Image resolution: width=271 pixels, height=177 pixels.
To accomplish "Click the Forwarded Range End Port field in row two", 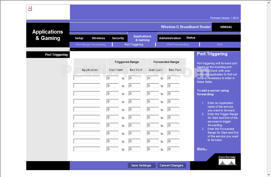I will pos(173,86).
